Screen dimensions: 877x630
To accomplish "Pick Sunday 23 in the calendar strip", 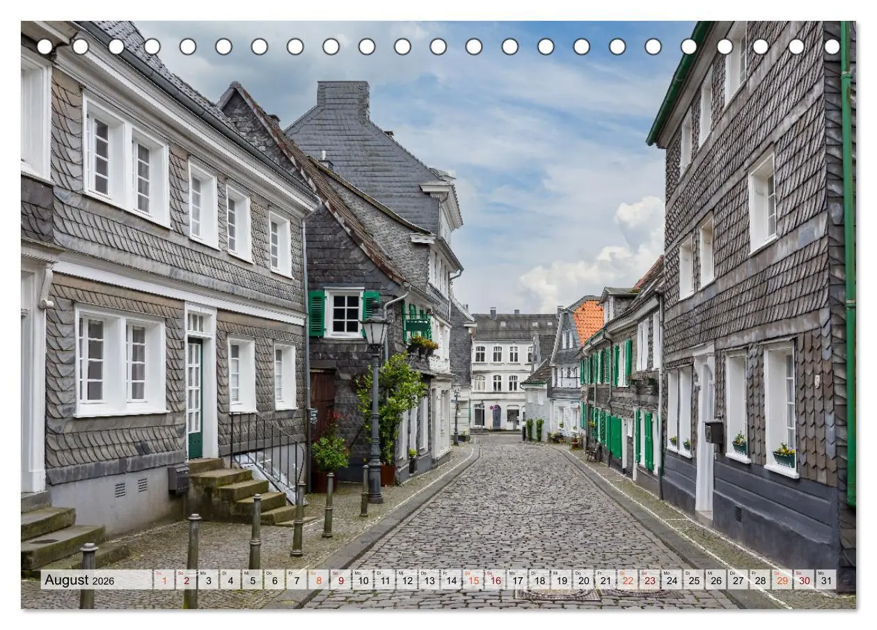I will (650, 580).
